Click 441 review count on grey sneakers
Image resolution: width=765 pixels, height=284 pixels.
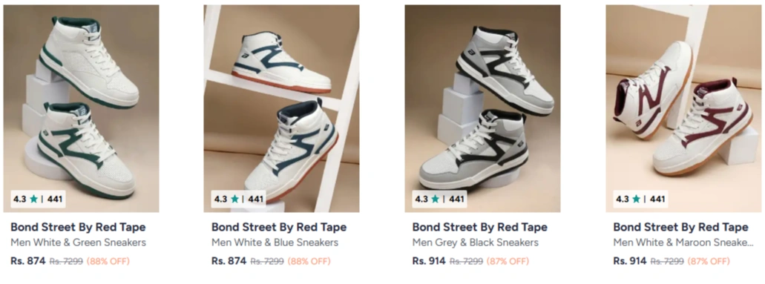pos(456,199)
